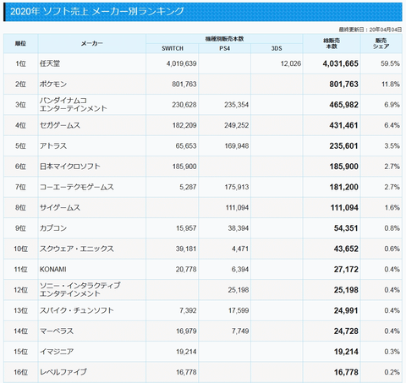Click Level-5 total 16,778 in bold
406x383 pixels.
(346, 372)
